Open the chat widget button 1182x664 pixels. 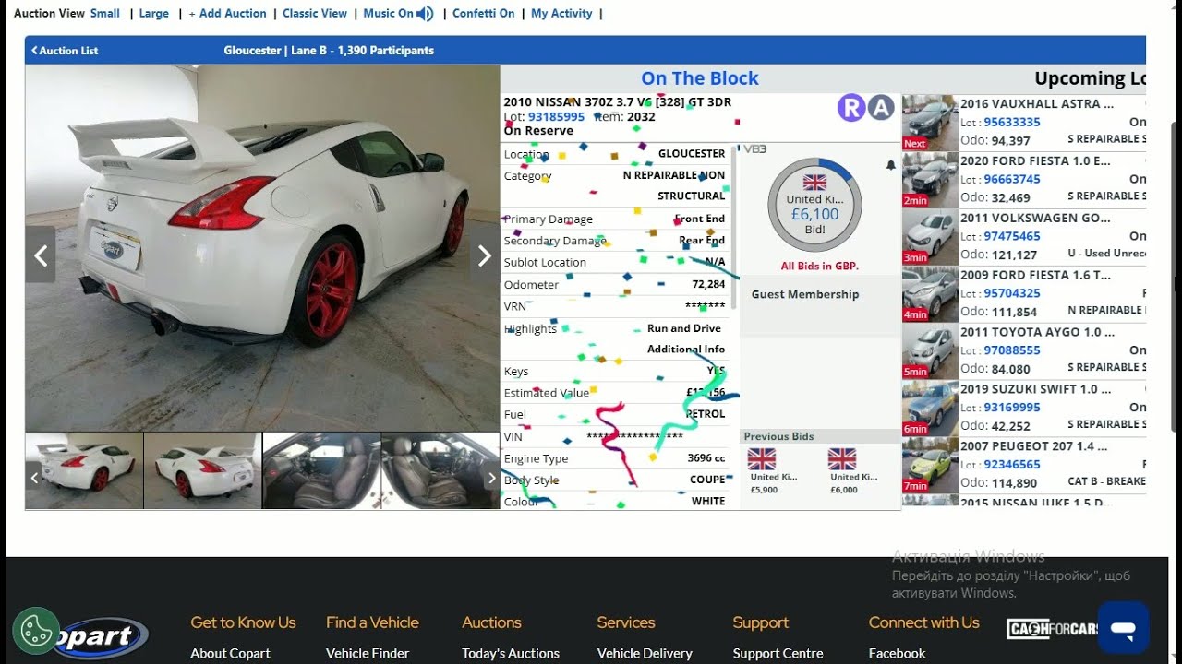[1123, 628]
